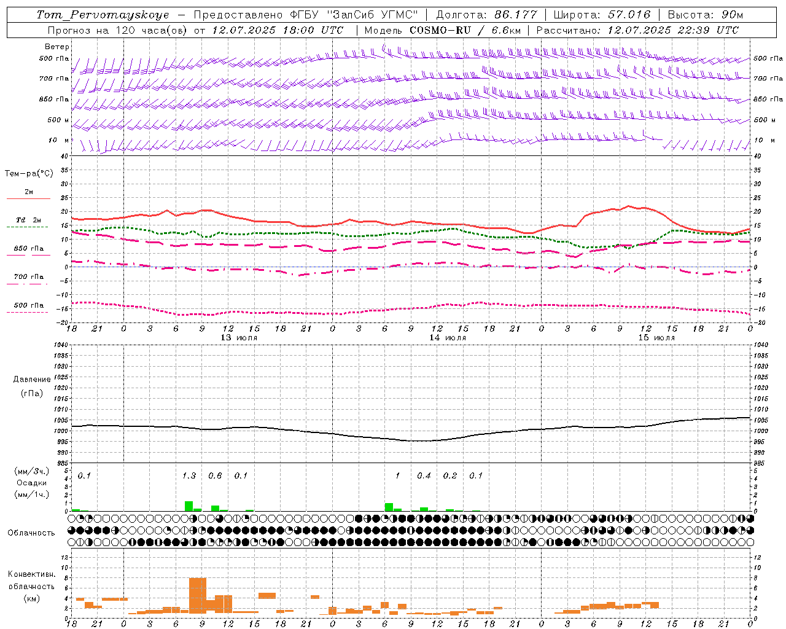This screenshot has width=786, height=629.
Task: Click the tallest orange convective cloud bar
Action: coord(198,595)
